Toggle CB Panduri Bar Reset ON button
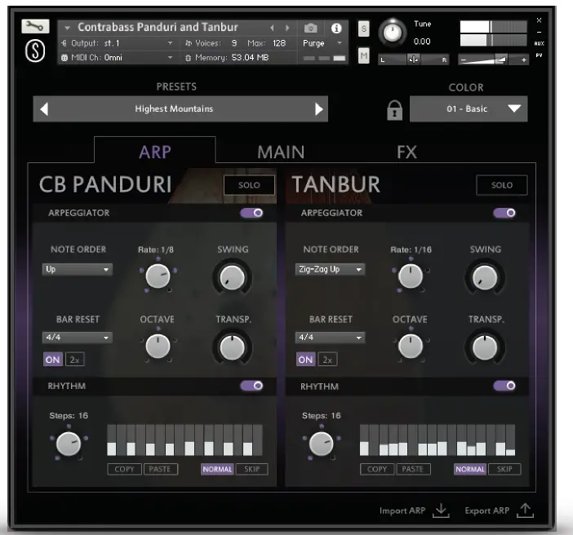The image size is (573, 535). tap(52, 360)
